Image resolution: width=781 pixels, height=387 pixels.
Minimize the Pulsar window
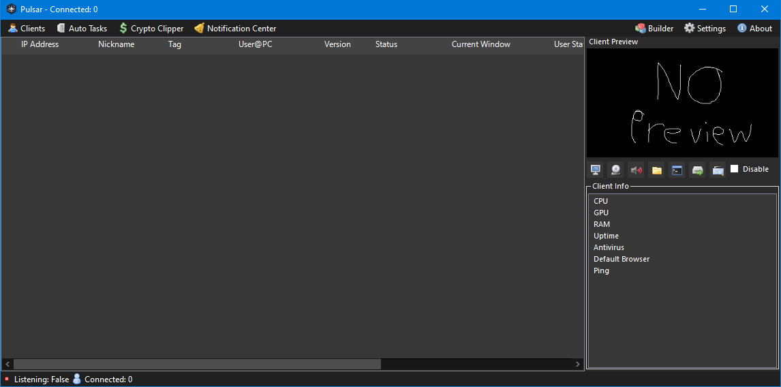pyautogui.click(x=703, y=9)
